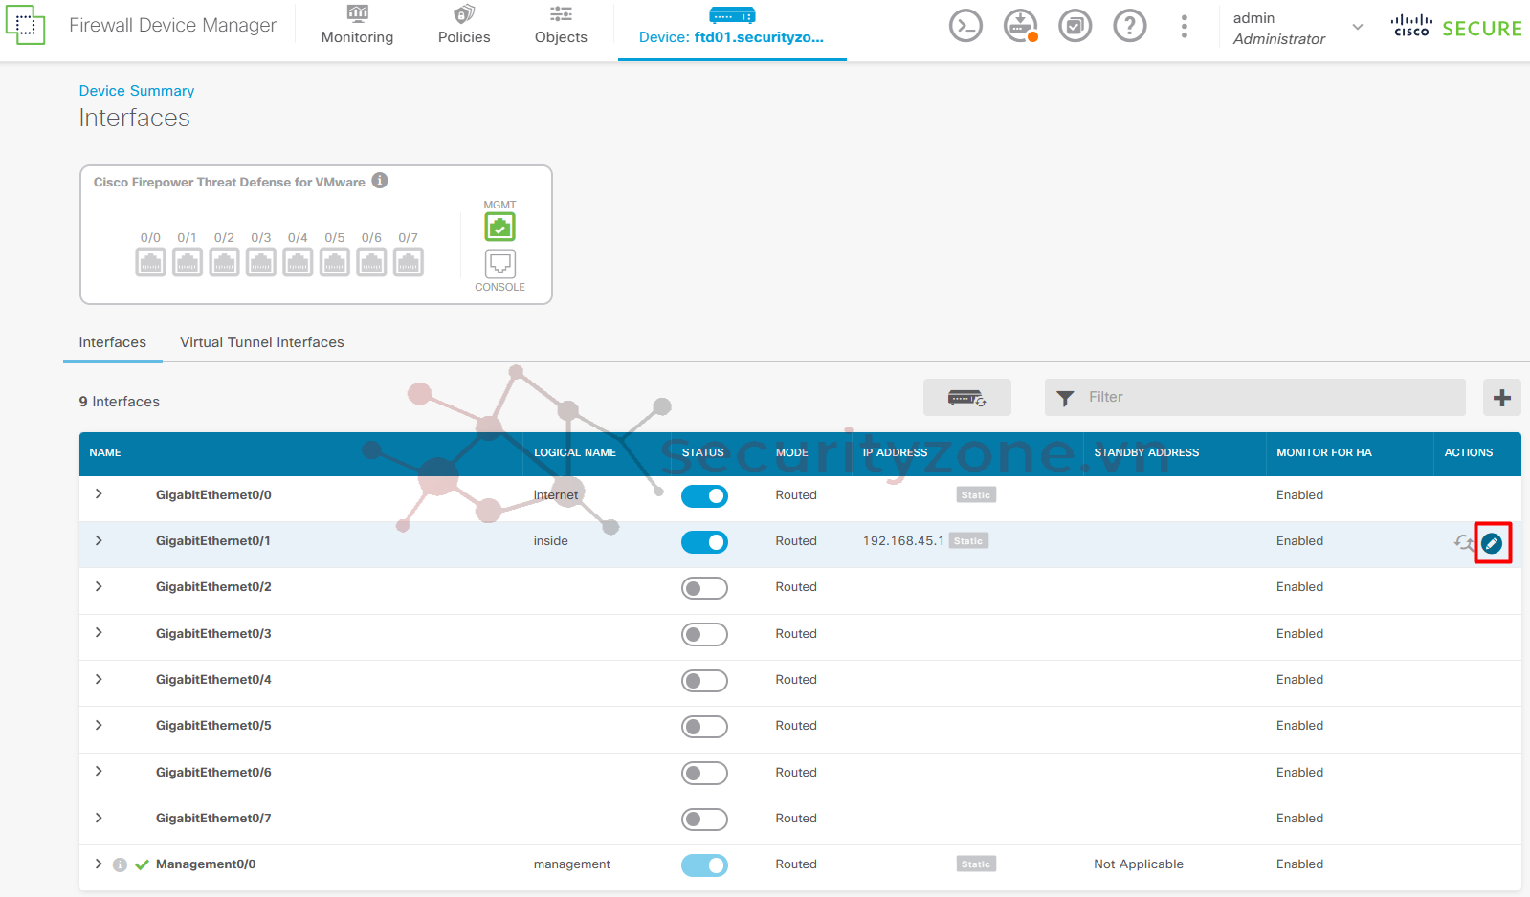Go back to Device Summary
1530x897 pixels.
tap(137, 91)
